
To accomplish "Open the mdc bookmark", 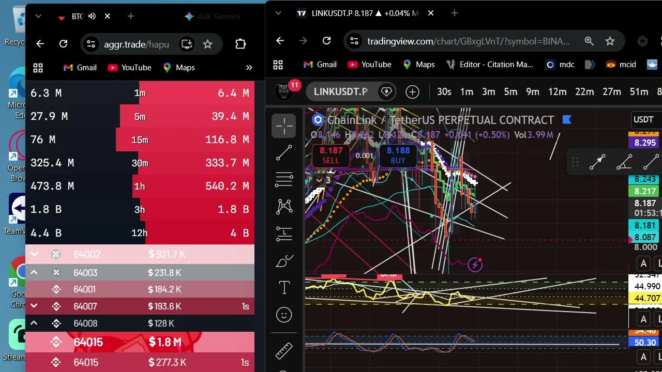I will click(x=560, y=65).
